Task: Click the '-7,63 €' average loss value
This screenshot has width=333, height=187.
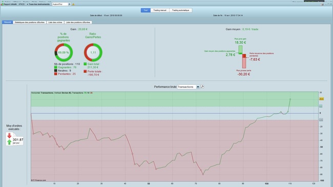Action: (255, 59)
